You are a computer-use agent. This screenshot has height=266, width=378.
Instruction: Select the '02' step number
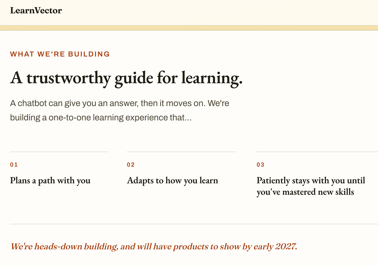[131, 165]
